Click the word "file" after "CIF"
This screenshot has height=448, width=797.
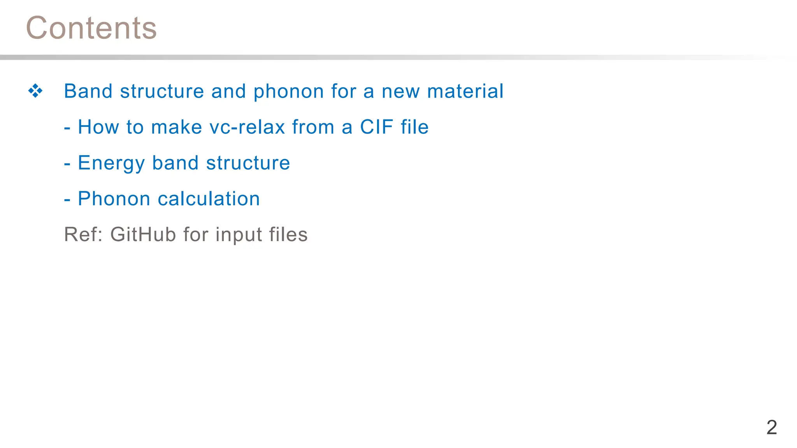[414, 127]
